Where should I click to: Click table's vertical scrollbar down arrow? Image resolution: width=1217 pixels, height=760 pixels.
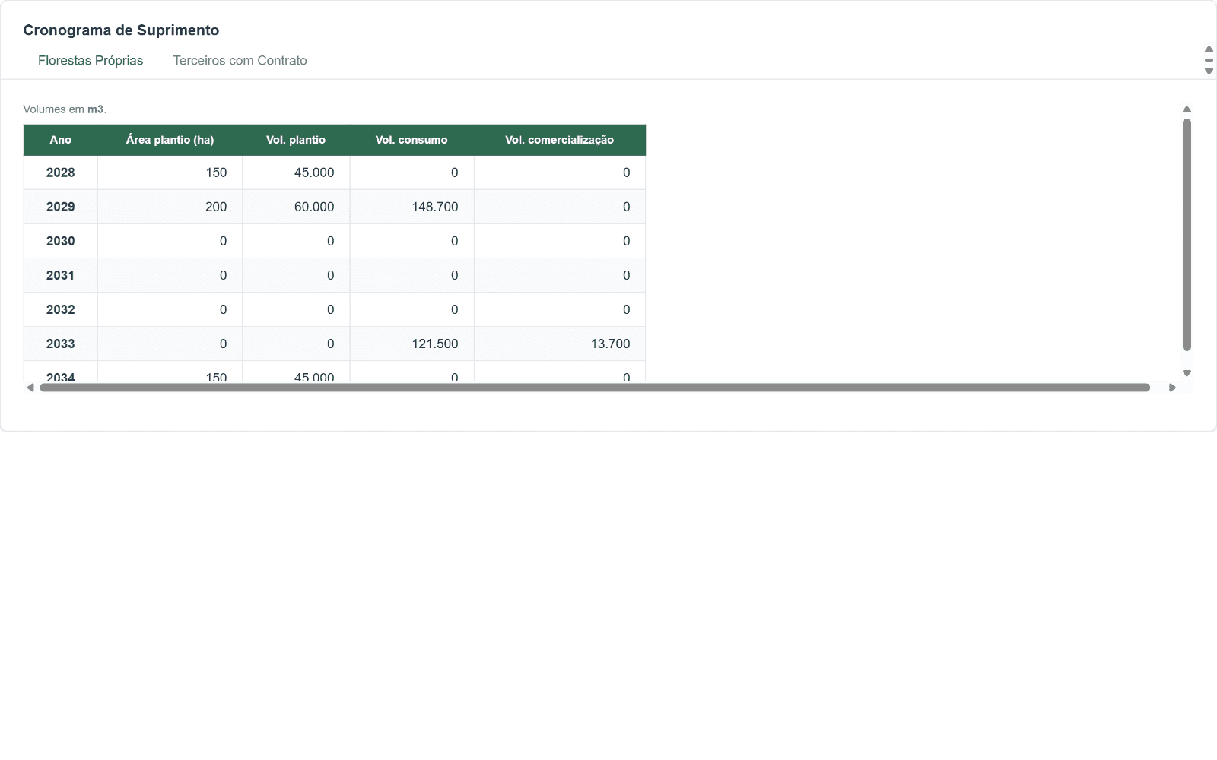pyautogui.click(x=1187, y=373)
